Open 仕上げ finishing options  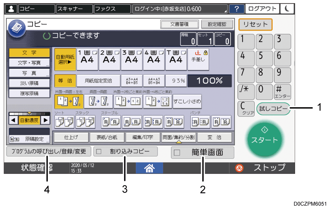click(x=71, y=137)
